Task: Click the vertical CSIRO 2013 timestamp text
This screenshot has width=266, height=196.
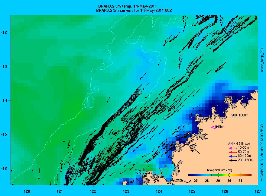Action: pos(262,153)
